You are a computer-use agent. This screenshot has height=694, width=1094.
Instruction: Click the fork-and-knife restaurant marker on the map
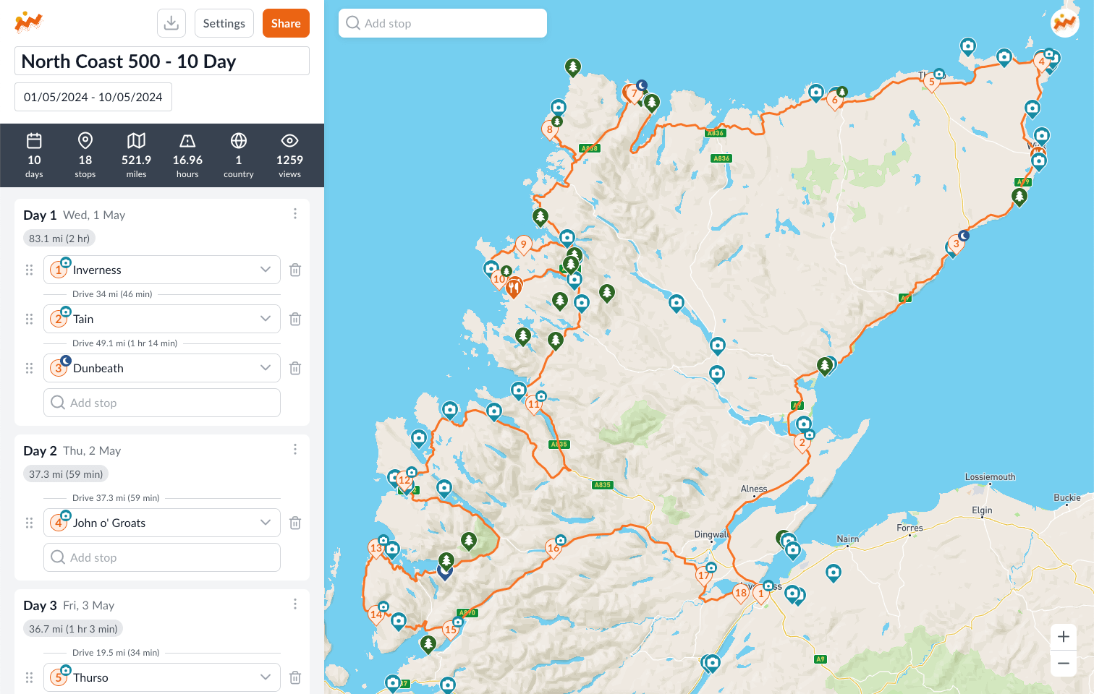tap(514, 288)
